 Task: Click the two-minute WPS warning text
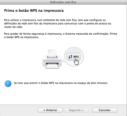[61, 83]
